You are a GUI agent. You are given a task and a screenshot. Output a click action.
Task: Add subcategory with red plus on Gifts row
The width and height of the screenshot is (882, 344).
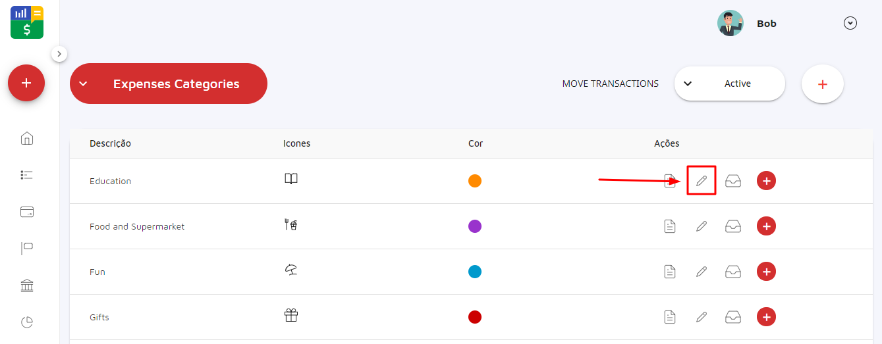[766, 317]
